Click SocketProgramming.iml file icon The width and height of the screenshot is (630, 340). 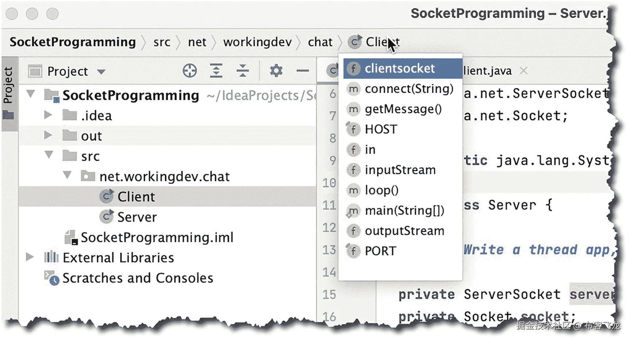(71, 237)
